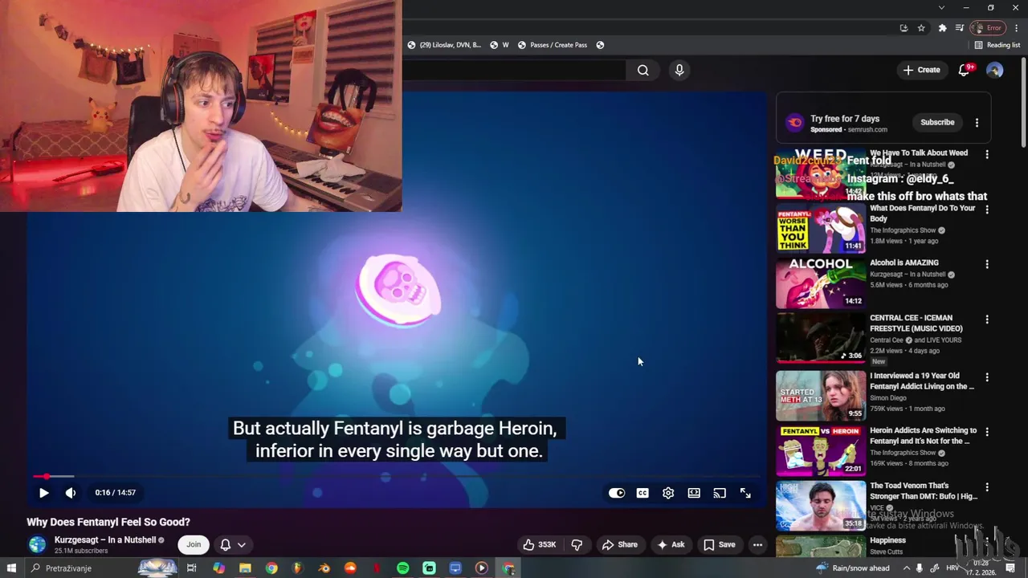
Task: Open SoundCloud from the taskbar
Action: tap(350, 568)
